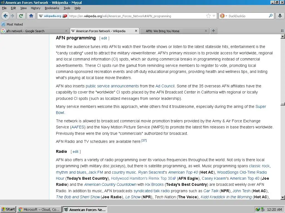Viewport: 285px width, 213px height.
Task: Bookmark page with the star icon
Action: tap(208, 16)
